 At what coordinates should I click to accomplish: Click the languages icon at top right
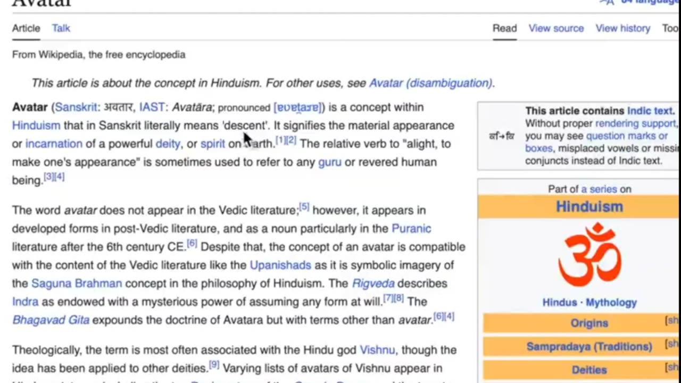click(607, 2)
